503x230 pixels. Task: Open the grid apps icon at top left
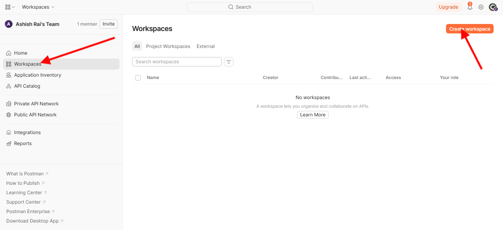[x=10, y=7]
